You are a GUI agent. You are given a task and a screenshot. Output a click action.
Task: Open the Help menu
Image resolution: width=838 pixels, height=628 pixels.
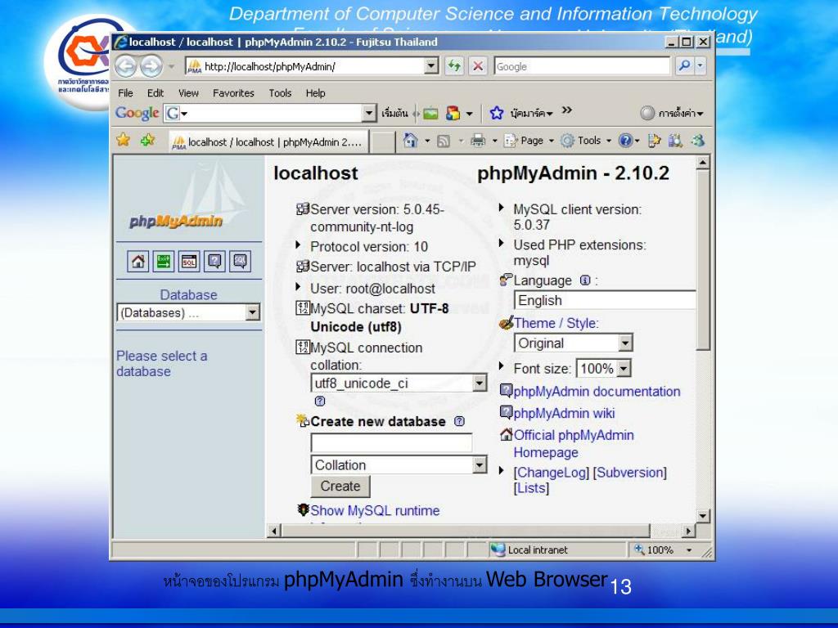(x=315, y=93)
